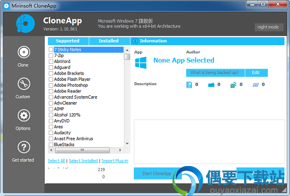
Task: Click the Edit button
Action: pyautogui.click(x=256, y=73)
